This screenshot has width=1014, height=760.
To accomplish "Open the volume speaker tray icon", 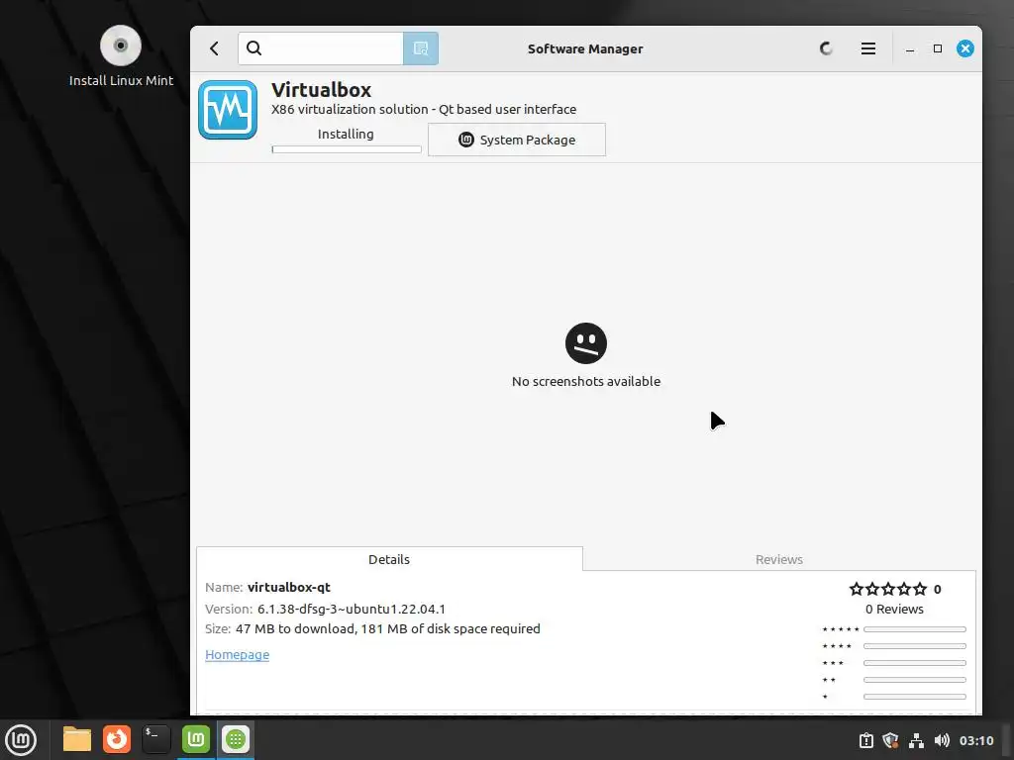I will coord(942,740).
